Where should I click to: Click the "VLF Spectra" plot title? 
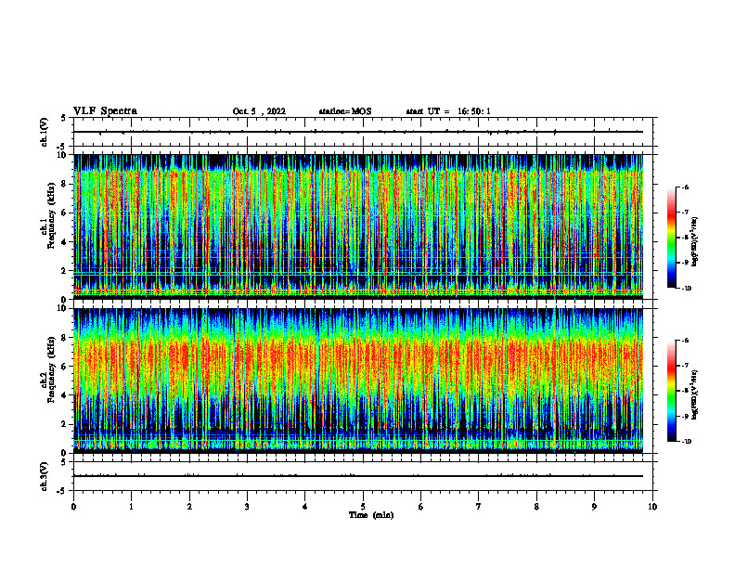click(x=105, y=111)
